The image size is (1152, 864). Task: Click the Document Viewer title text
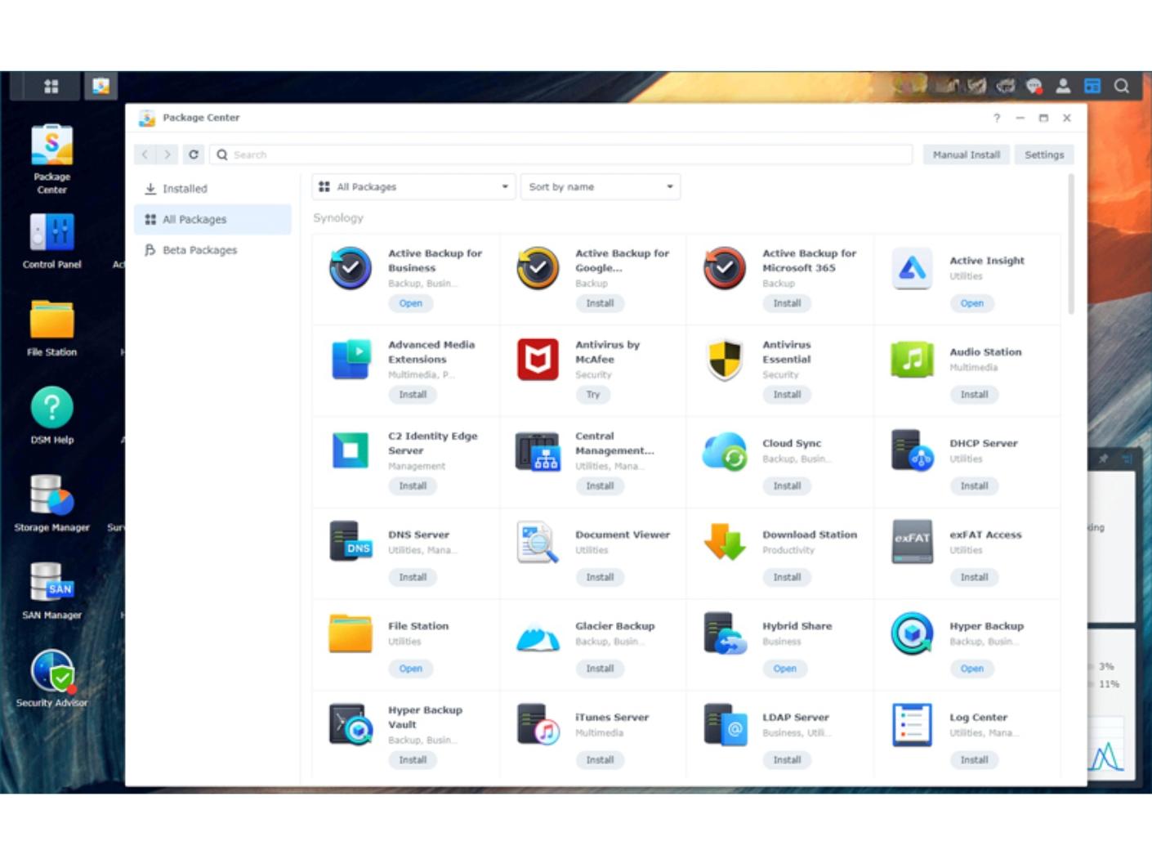click(x=623, y=535)
